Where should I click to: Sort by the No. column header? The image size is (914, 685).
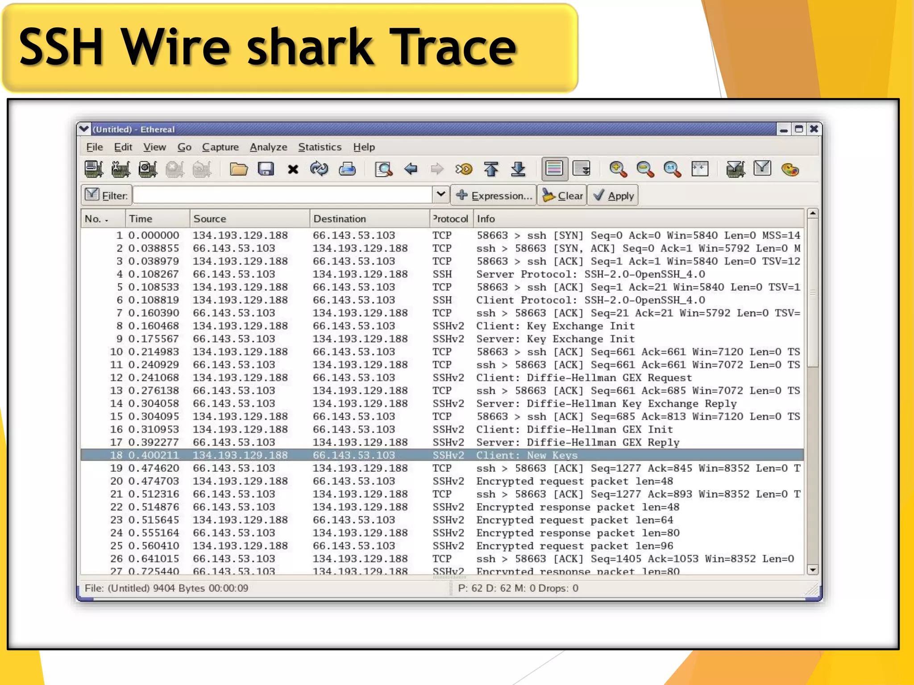pos(103,219)
